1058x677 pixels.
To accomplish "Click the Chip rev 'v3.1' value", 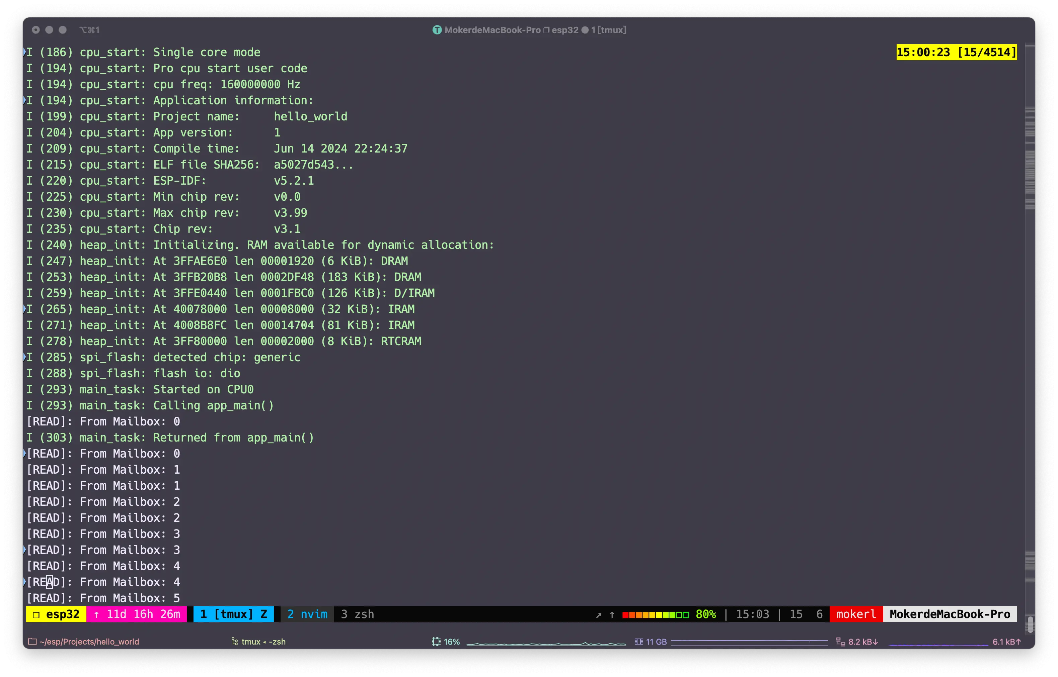I will (x=287, y=229).
